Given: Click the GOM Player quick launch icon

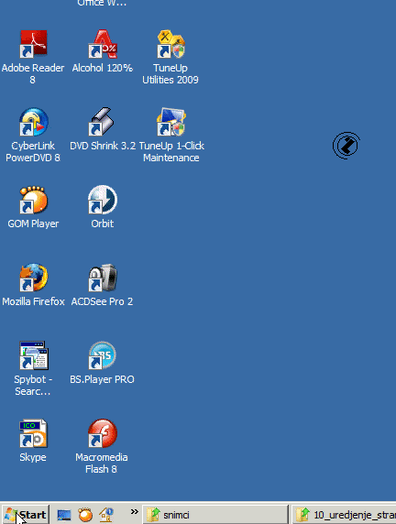Looking at the screenshot, I should coord(85,515).
